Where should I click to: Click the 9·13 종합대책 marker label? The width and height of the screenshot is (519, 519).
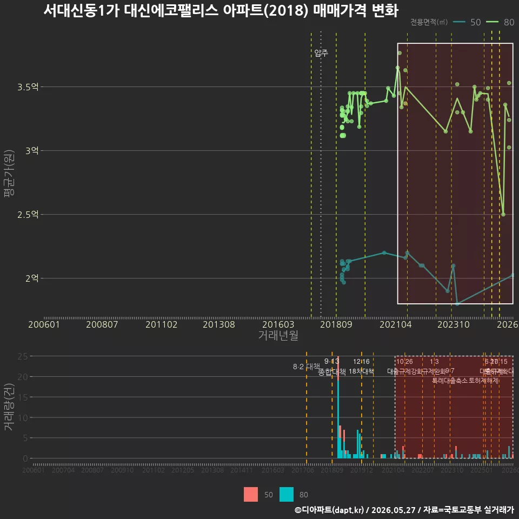331,367
